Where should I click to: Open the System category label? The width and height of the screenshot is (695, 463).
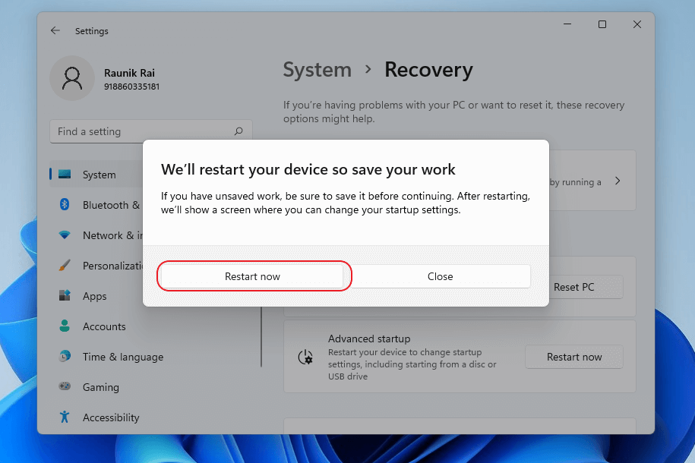click(x=100, y=175)
